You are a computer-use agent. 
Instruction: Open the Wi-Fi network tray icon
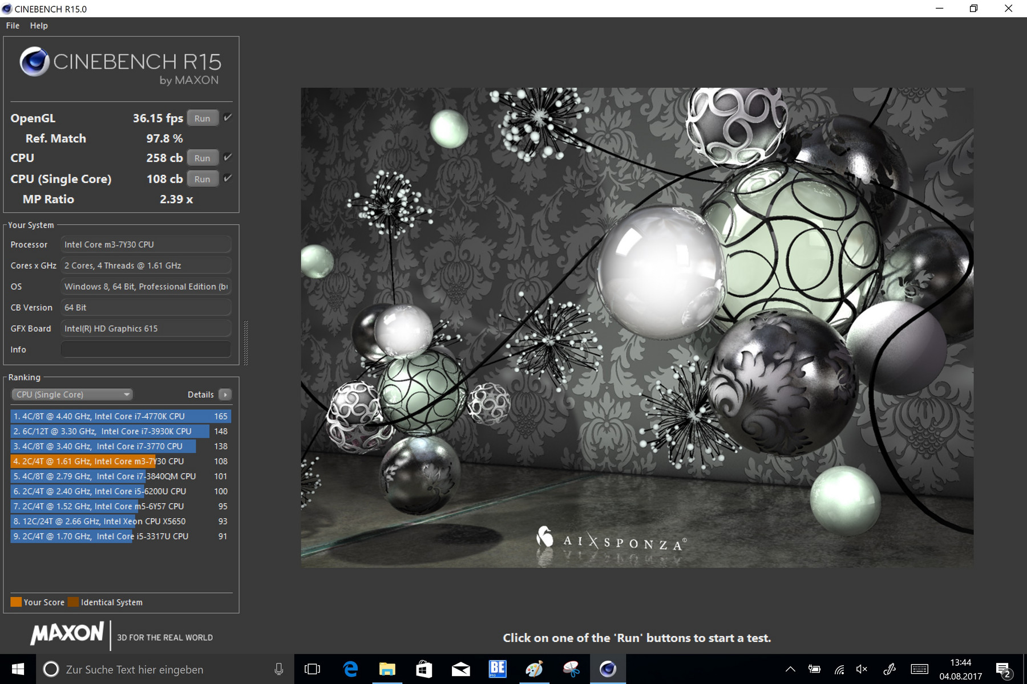click(839, 669)
